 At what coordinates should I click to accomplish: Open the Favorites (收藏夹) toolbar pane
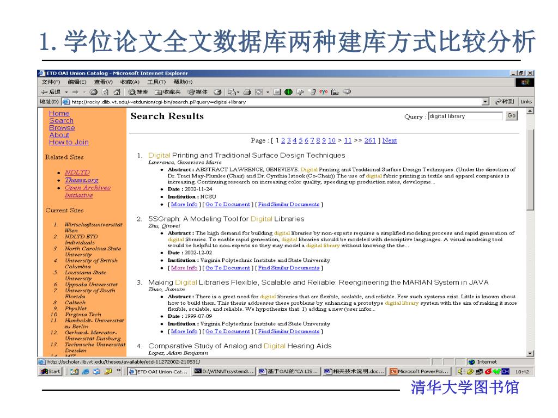click(x=168, y=92)
